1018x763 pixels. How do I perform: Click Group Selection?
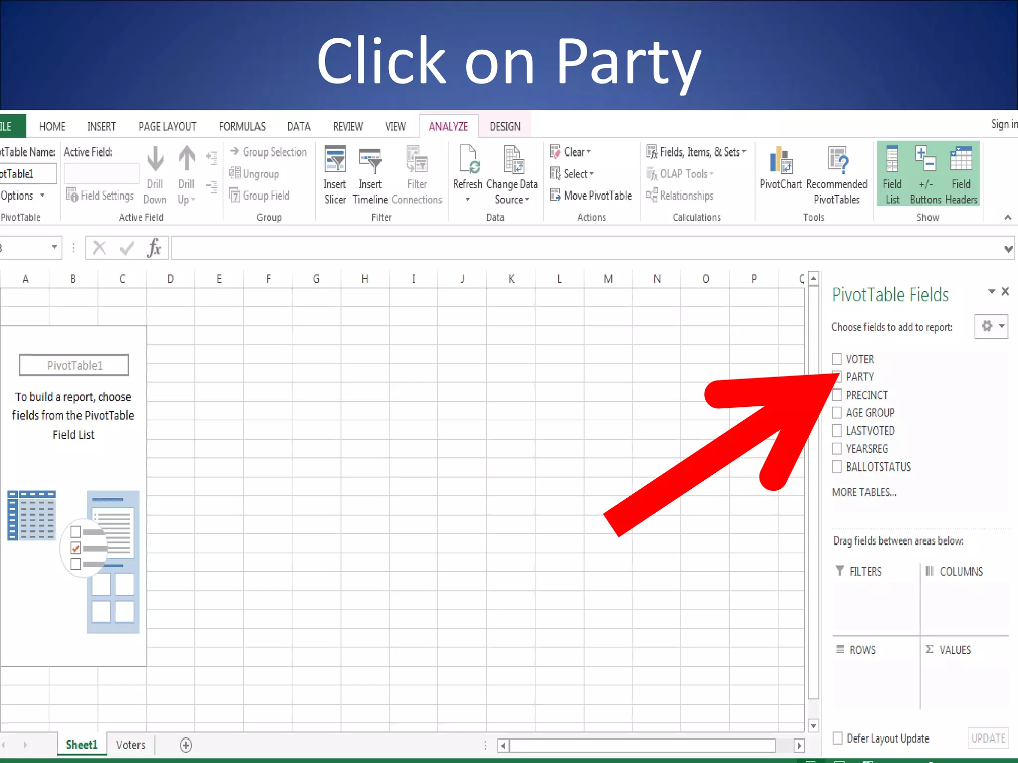[268, 152]
